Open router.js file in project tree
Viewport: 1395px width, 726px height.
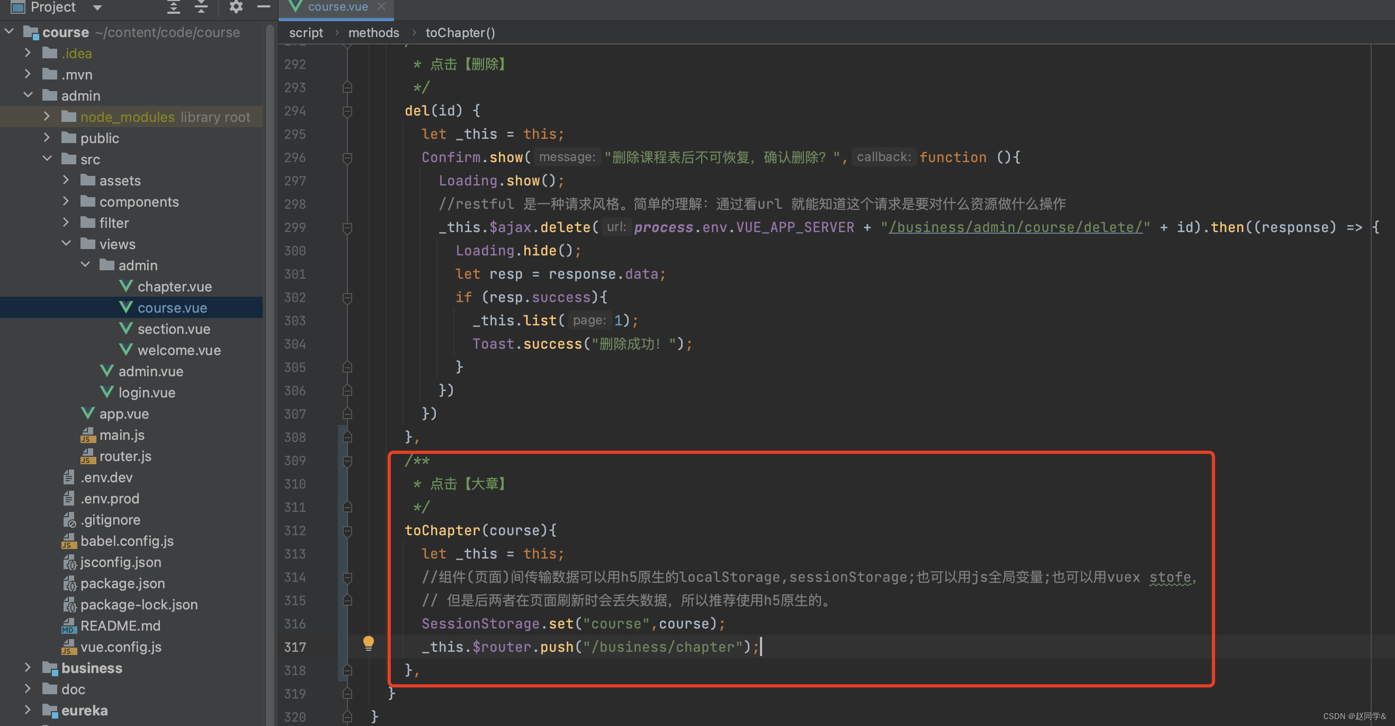125,456
